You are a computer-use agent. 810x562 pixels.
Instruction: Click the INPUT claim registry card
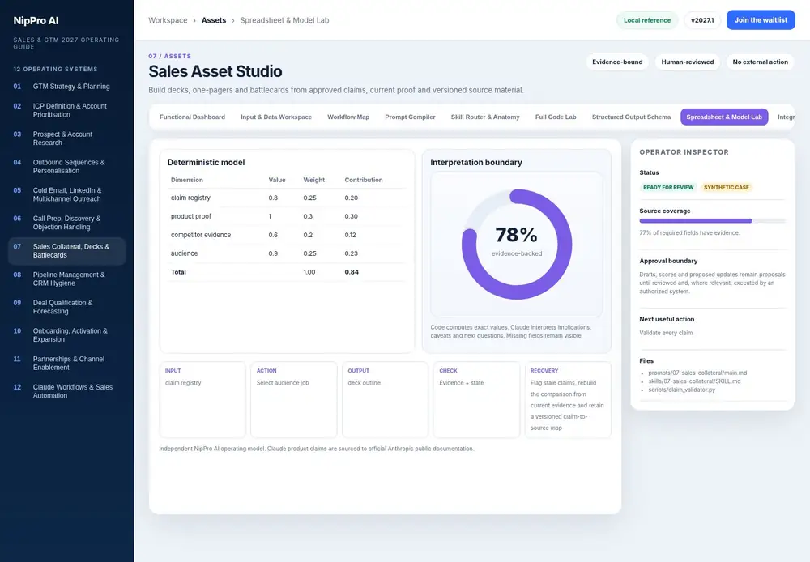[x=202, y=400]
